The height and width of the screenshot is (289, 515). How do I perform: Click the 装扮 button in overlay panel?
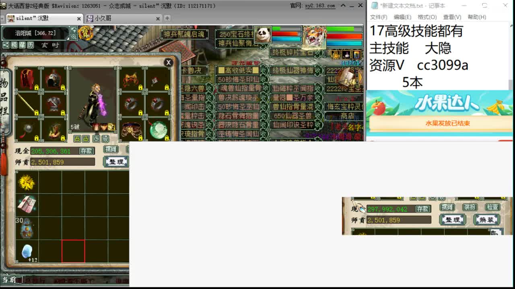point(470,207)
